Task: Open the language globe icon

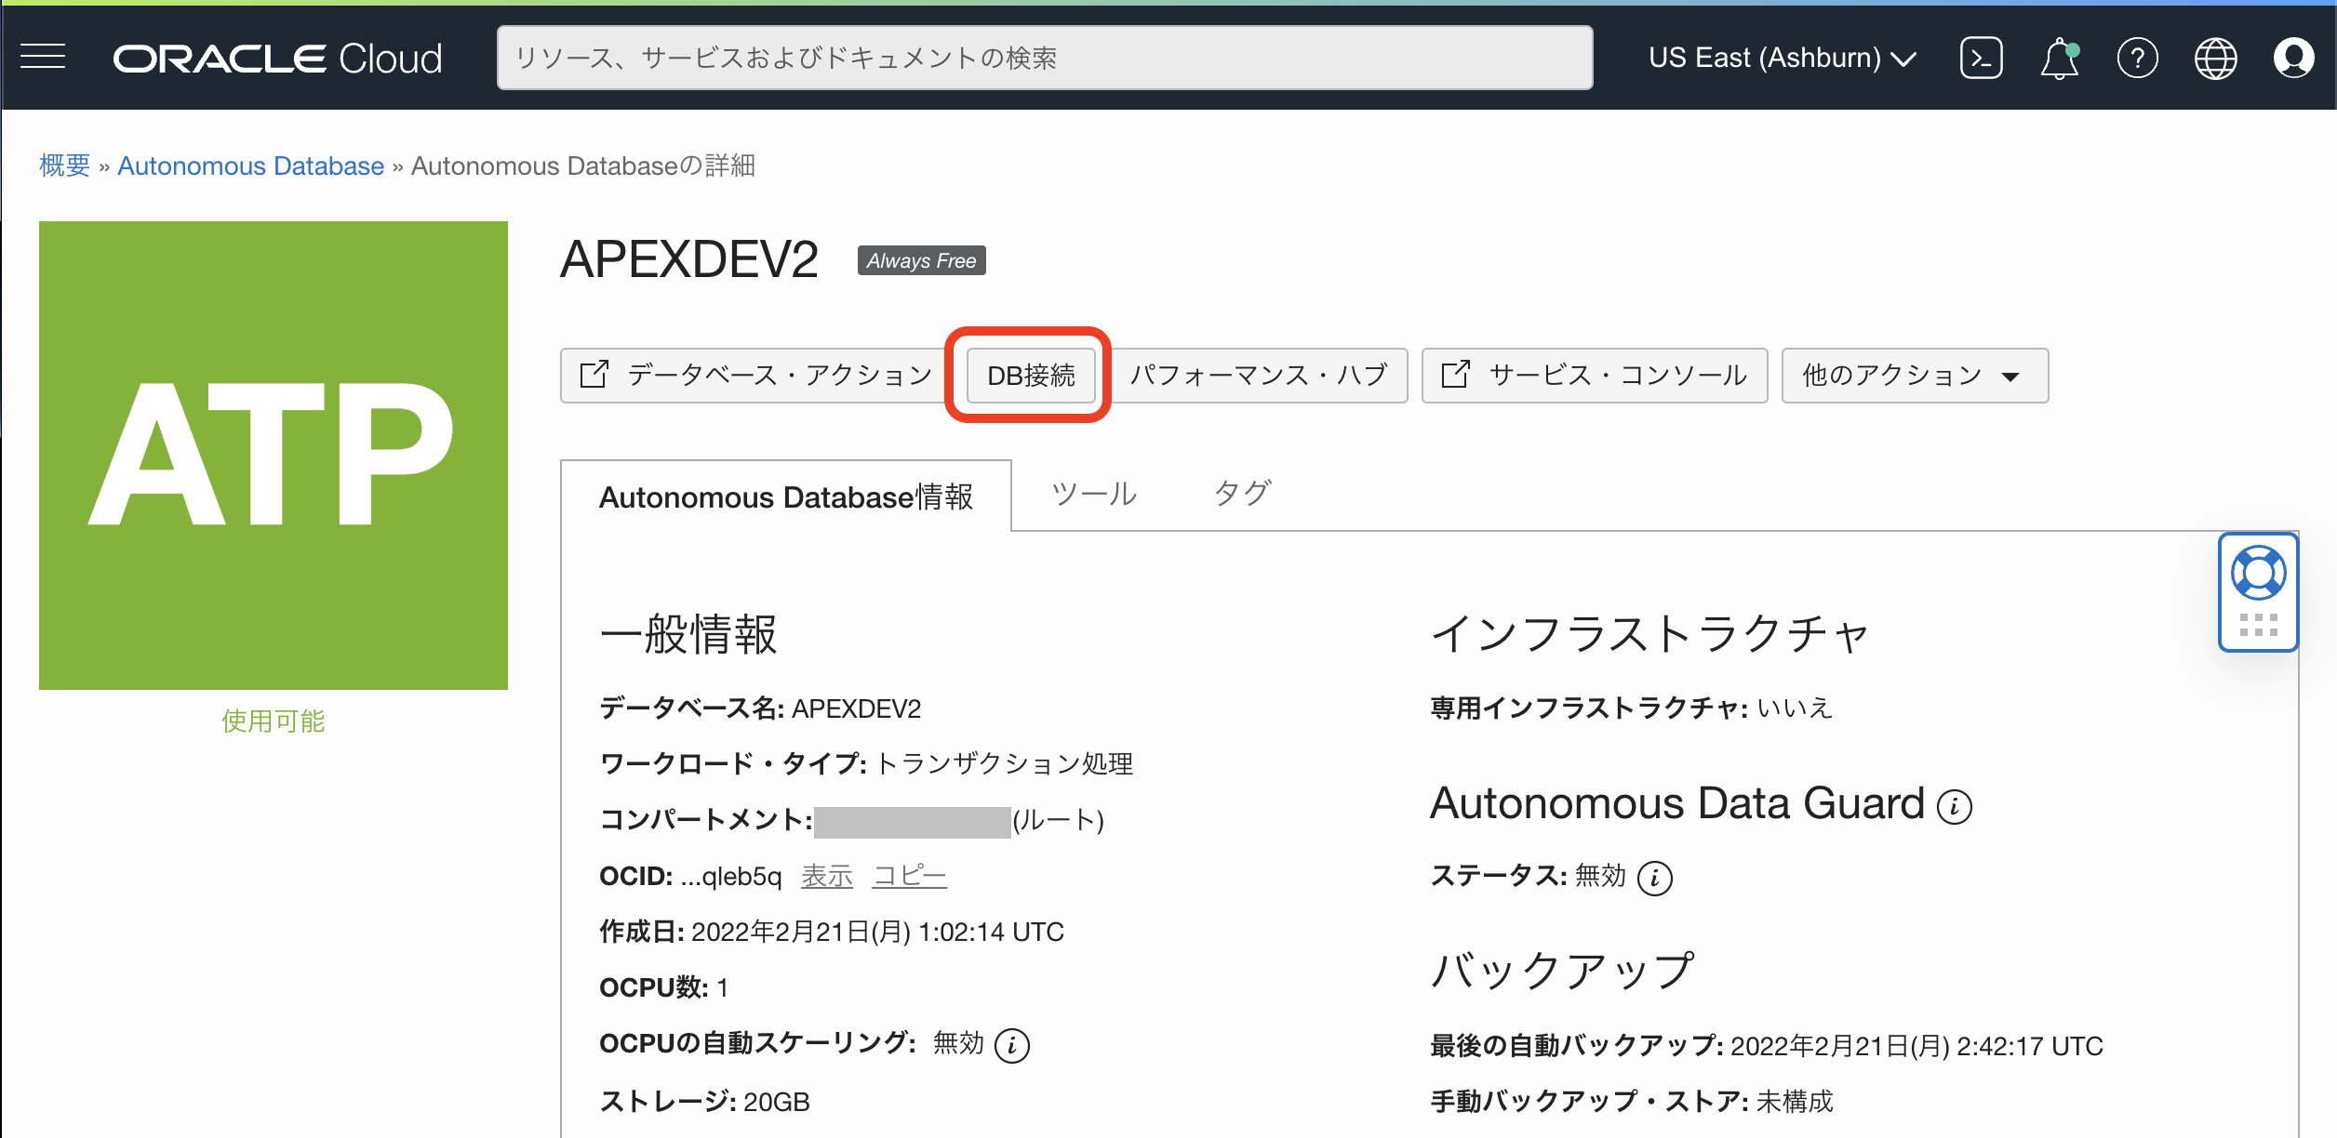Action: coord(2215,59)
